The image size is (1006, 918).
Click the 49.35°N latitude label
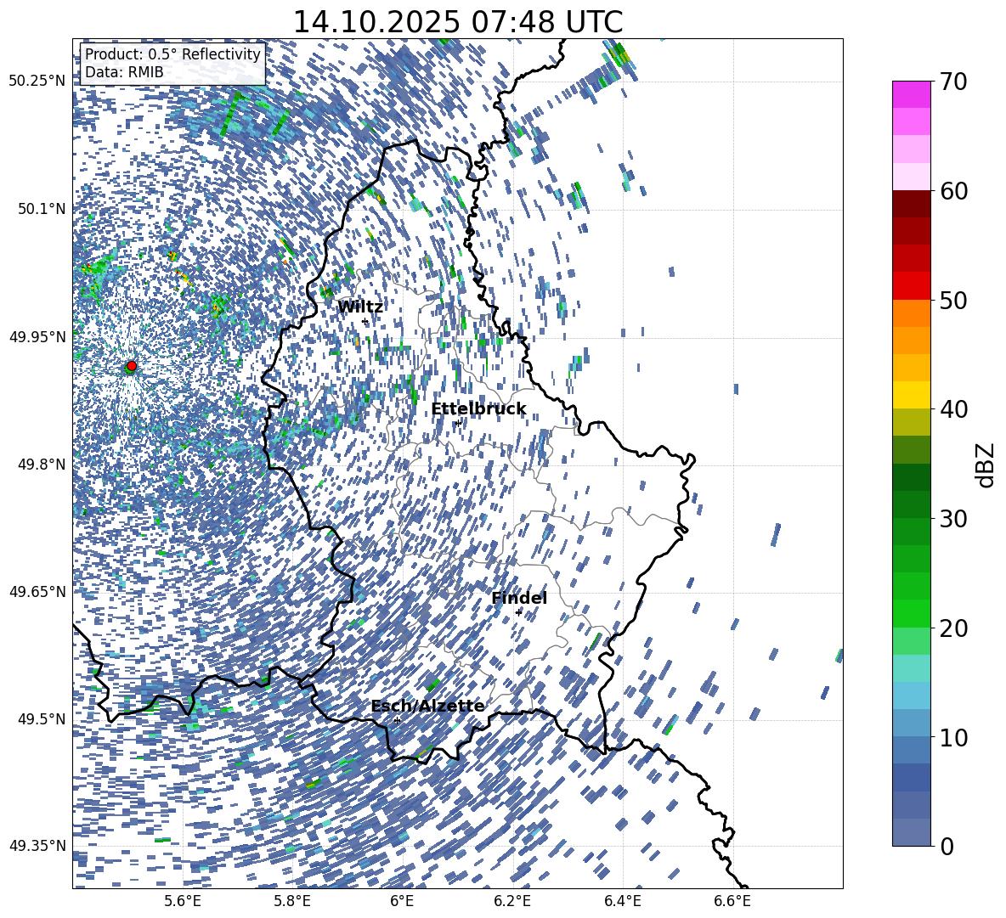pyautogui.click(x=37, y=846)
